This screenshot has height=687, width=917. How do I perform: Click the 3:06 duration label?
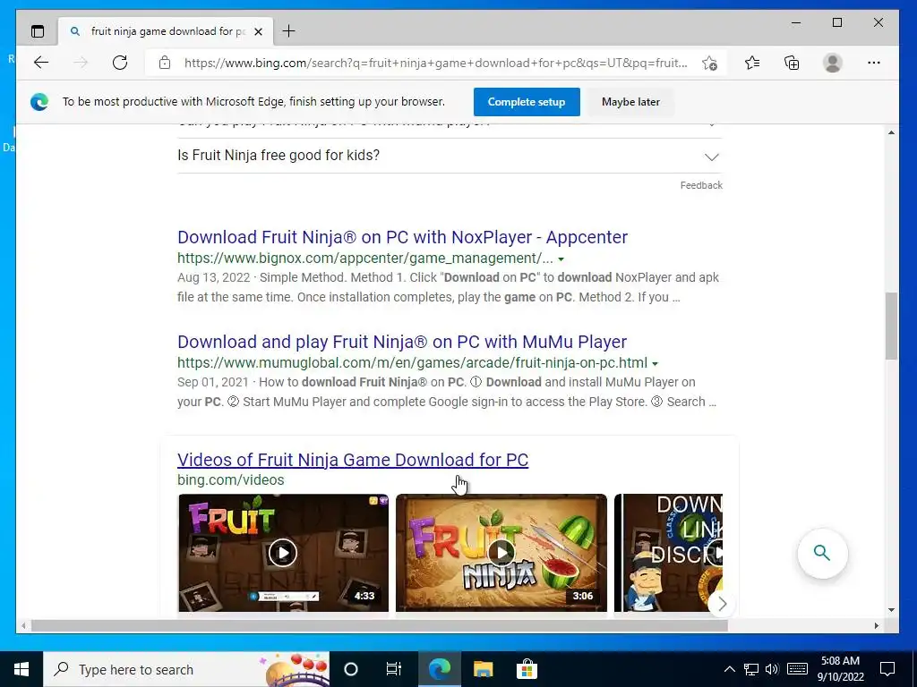(582, 596)
